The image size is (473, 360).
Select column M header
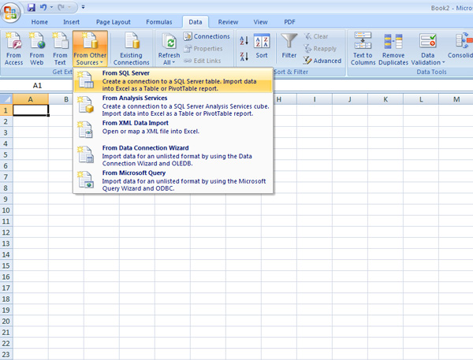[x=456, y=99]
